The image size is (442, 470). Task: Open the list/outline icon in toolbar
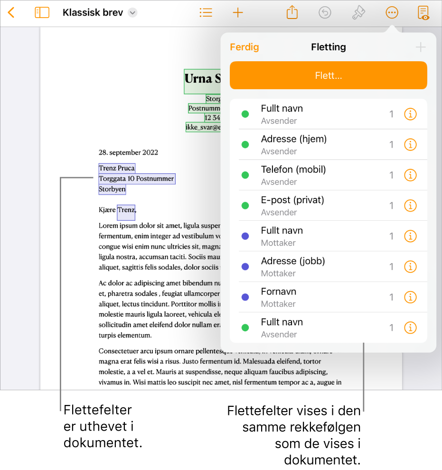click(x=206, y=13)
